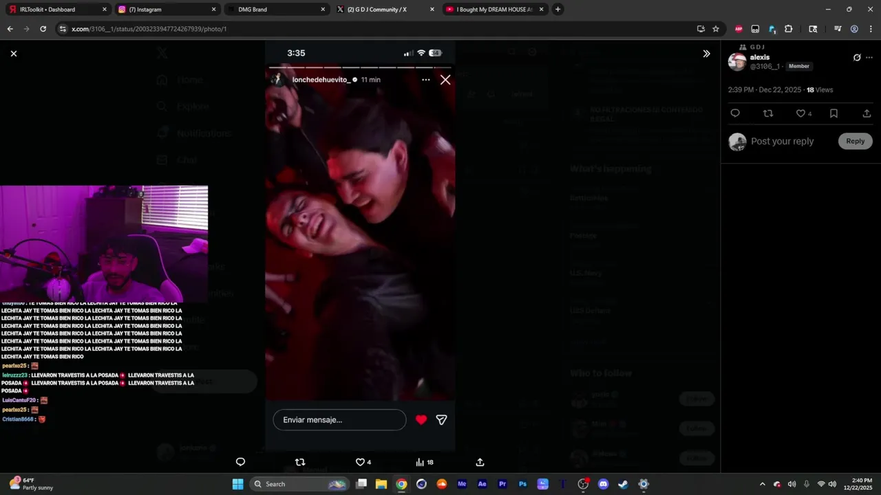Open the G D J community link
This screenshot has height=495, width=881.
[757, 47]
